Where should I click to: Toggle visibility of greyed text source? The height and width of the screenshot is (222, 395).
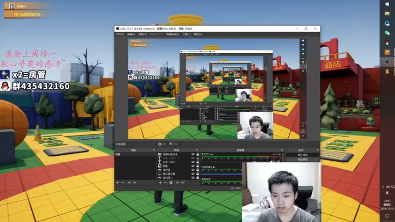(x=193, y=158)
